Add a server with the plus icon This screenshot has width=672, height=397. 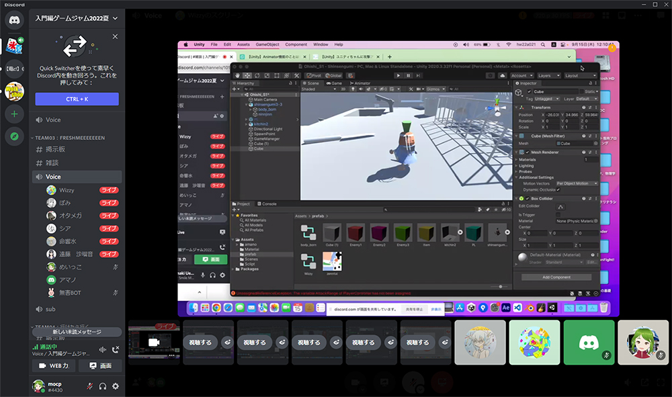(14, 114)
